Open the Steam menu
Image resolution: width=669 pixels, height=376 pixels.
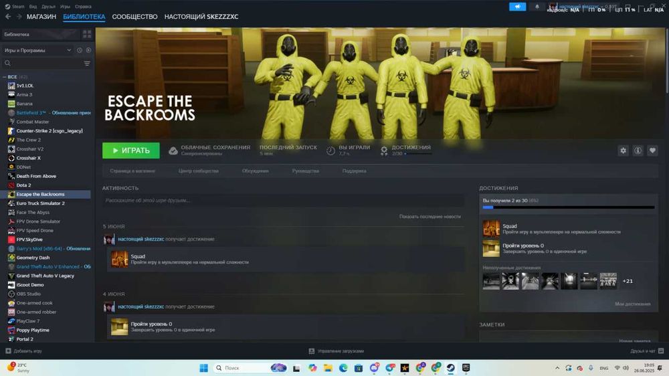15,7
